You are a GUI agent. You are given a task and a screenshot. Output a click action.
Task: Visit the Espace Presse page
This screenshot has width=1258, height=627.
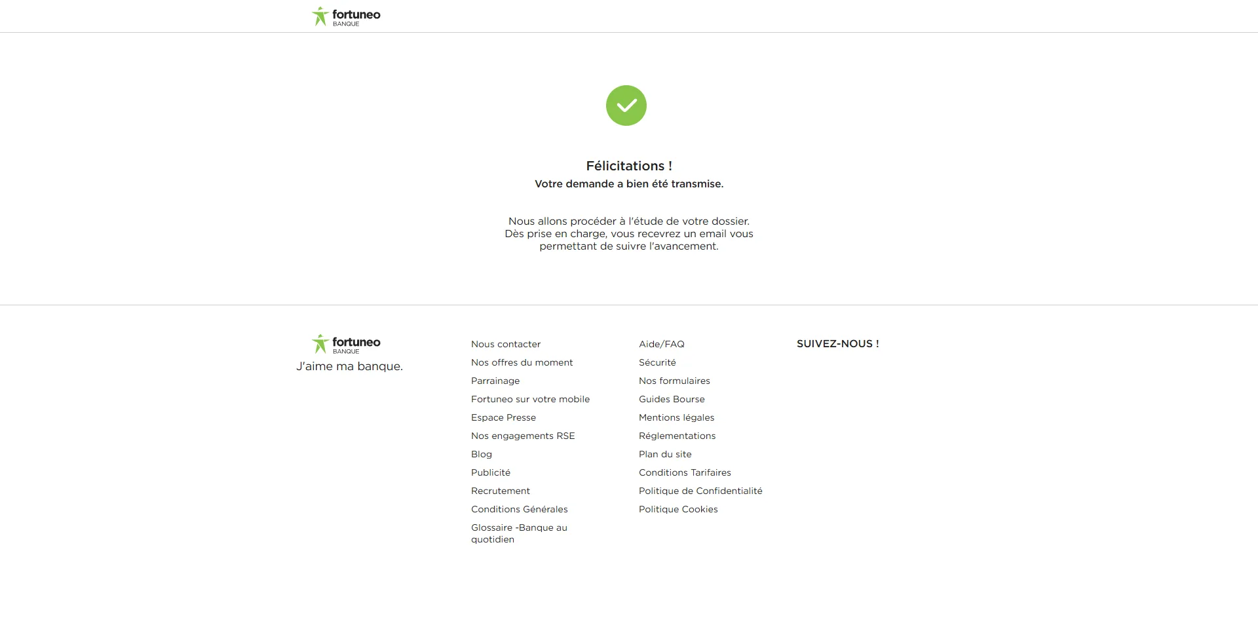pos(503,417)
